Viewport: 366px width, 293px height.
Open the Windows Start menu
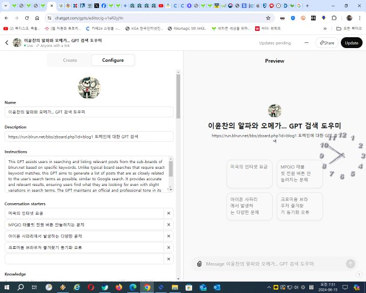pyautogui.click(x=6, y=287)
